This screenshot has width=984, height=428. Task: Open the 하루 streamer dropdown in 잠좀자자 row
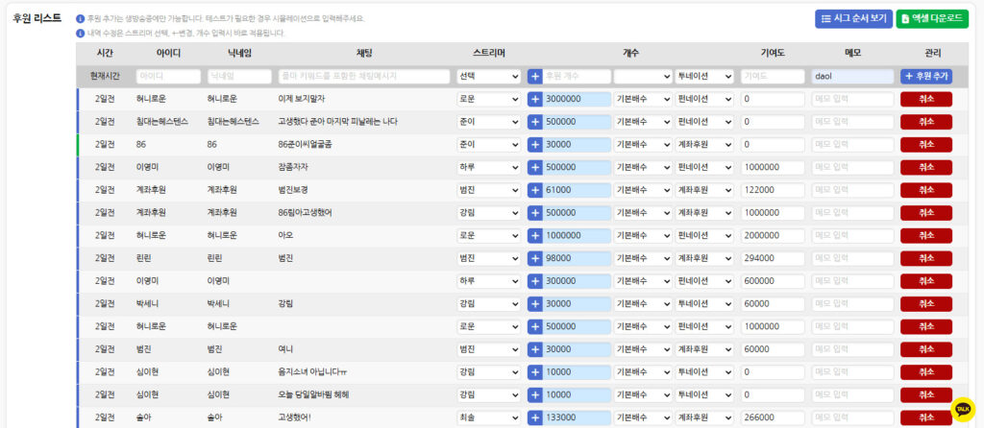pyautogui.click(x=489, y=167)
